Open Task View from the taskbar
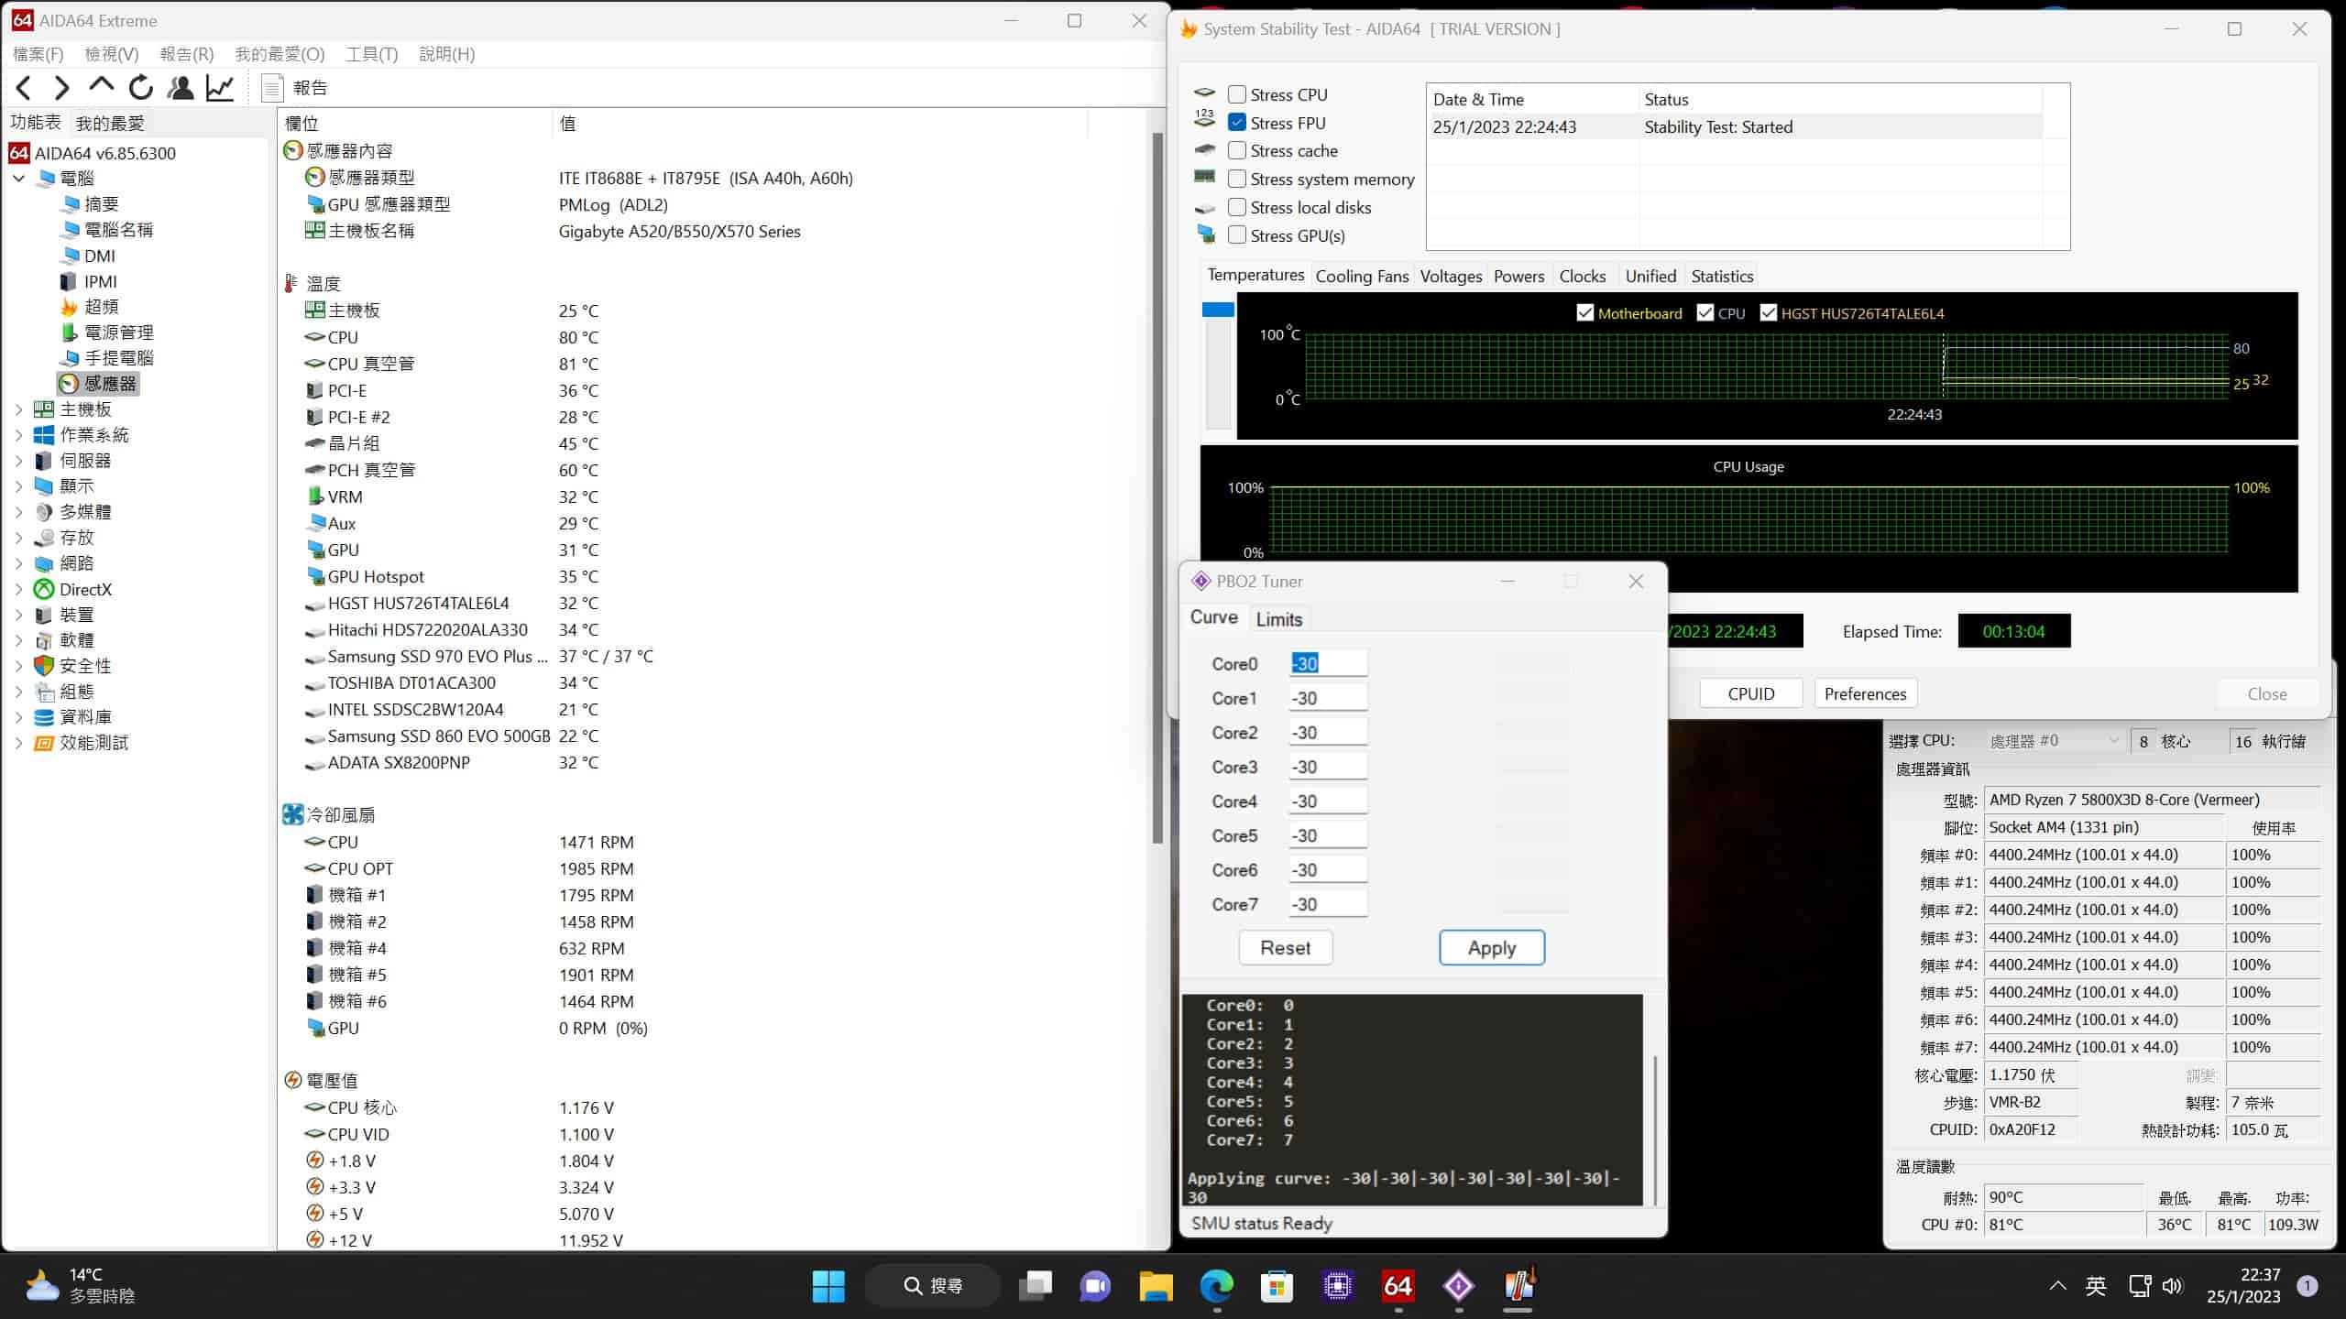The height and width of the screenshot is (1319, 2346). click(1036, 1286)
